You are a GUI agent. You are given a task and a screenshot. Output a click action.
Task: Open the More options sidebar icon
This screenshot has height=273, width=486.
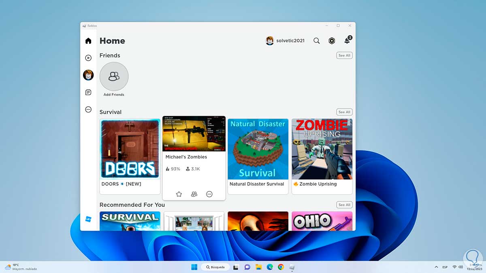pyautogui.click(x=88, y=109)
